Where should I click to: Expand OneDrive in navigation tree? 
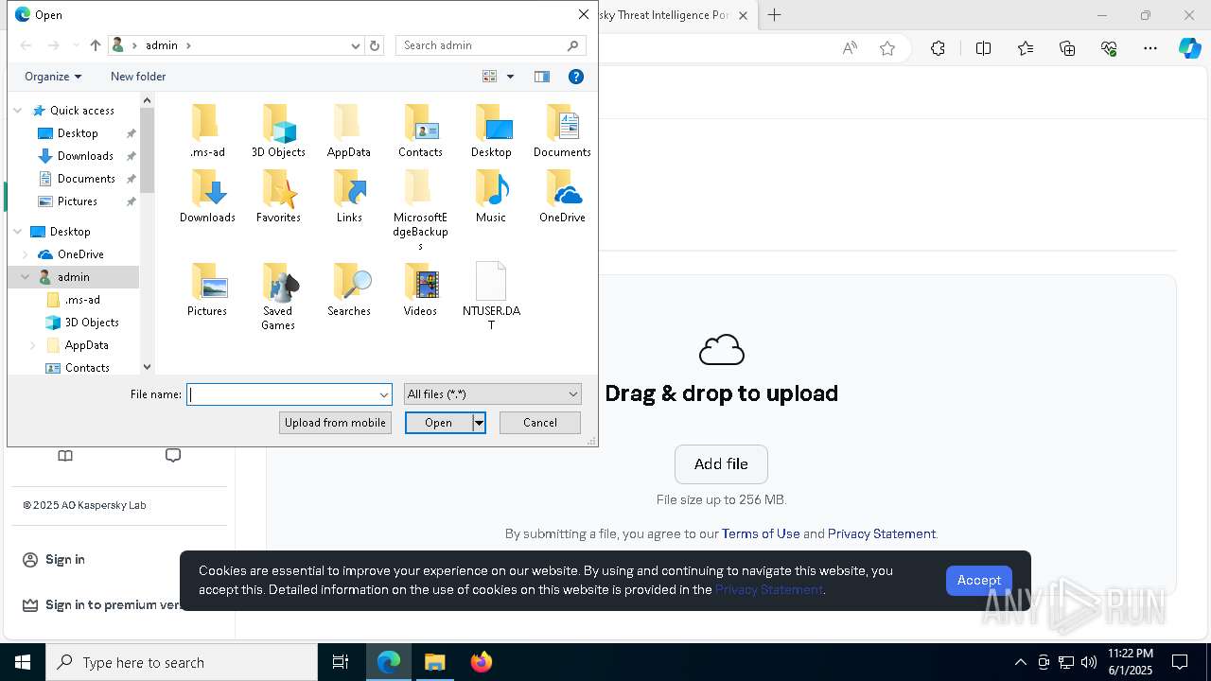click(26, 254)
